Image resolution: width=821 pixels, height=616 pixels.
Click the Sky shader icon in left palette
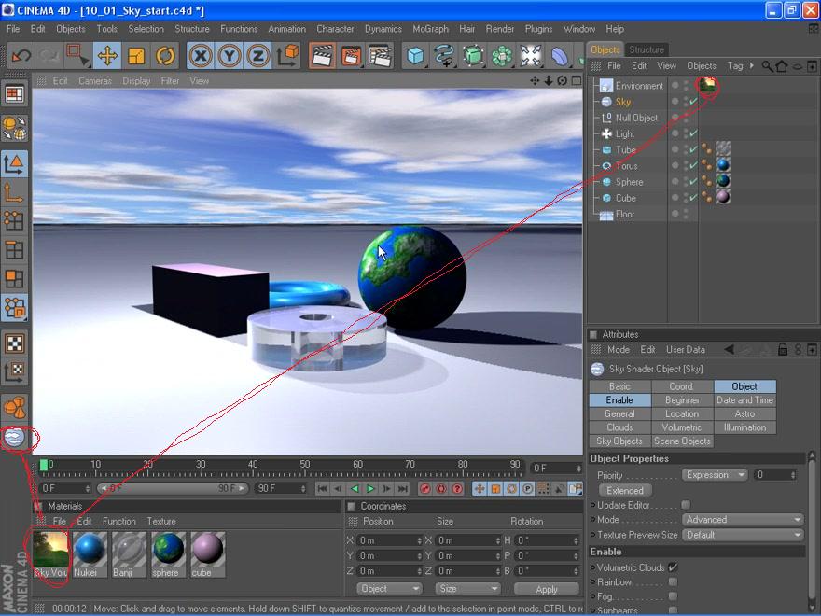click(14, 438)
